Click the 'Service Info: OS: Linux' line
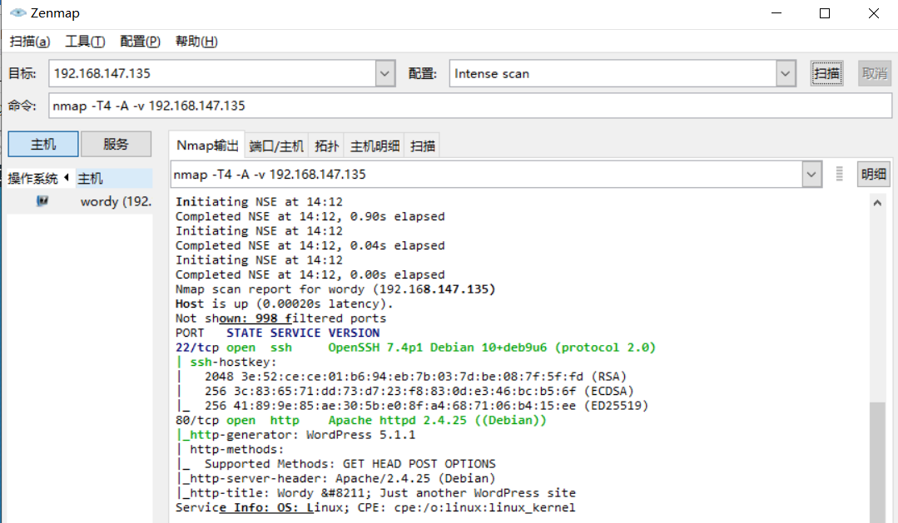 pyautogui.click(x=375, y=507)
